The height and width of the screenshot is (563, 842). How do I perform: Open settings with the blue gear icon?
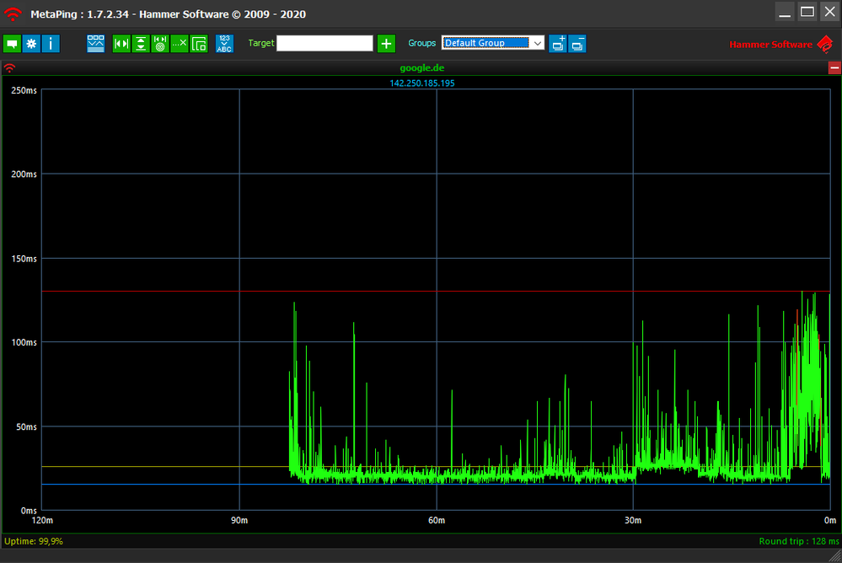click(x=31, y=44)
